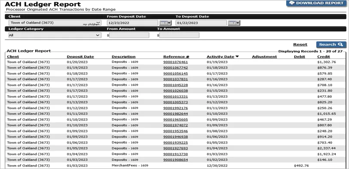Open the From Deposit Date calendar picker
Image resolution: width=349 pixels, height=169 pixels.
165,23
